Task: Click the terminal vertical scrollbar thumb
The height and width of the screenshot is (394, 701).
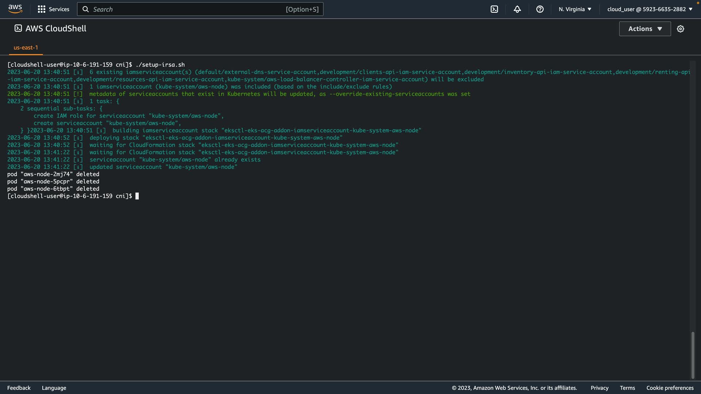Action: coord(692,355)
